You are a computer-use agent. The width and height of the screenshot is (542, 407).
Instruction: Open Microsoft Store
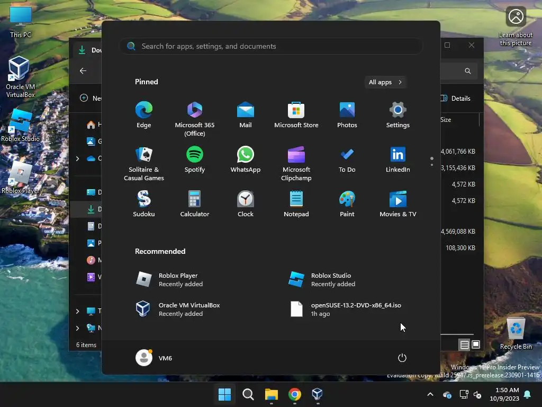(296, 115)
